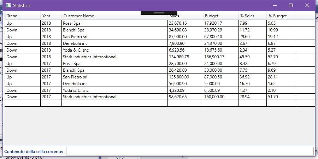This screenshot has width=318, height=159.
Task: Select the Sales cell showing 134,980.78
Action: (x=185, y=57)
